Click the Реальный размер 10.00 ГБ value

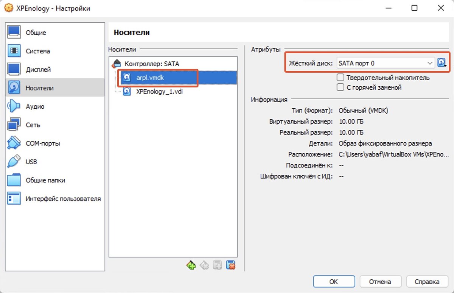(x=351, y=133)
